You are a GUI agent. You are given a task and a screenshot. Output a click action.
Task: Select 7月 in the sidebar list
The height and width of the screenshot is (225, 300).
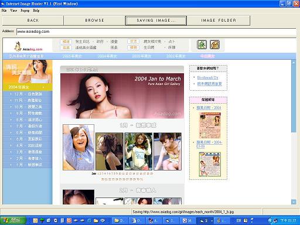(x=28, y=126)
